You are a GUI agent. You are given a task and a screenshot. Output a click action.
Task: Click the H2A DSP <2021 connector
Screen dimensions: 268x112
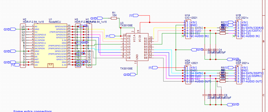pyautogui.click(x=188, y=74)
